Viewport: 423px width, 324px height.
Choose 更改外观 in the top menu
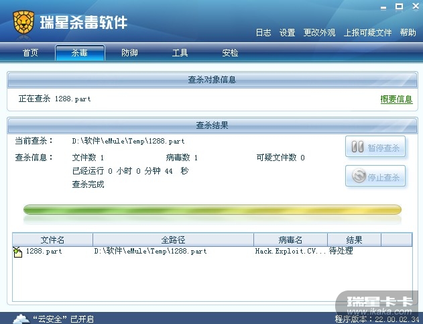tap(319, 33)
